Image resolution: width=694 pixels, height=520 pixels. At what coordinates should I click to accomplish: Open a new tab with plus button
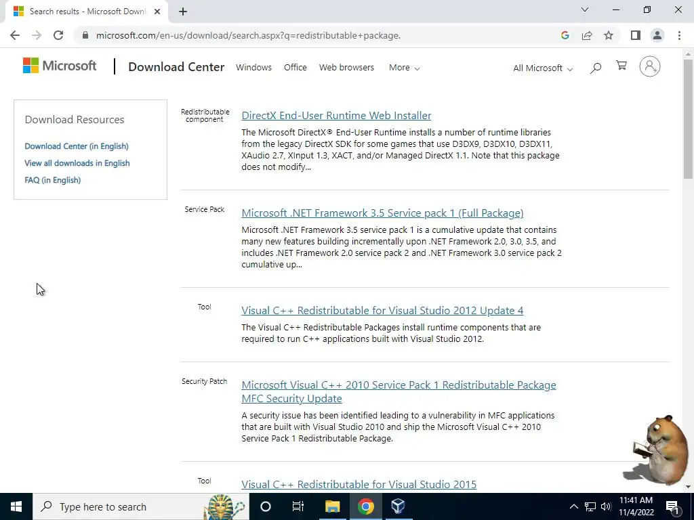pyautogui.click(x=183, y=12)
